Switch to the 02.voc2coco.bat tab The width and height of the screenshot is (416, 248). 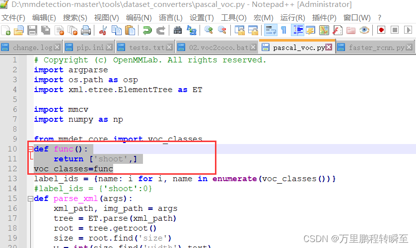click(218, 48)
